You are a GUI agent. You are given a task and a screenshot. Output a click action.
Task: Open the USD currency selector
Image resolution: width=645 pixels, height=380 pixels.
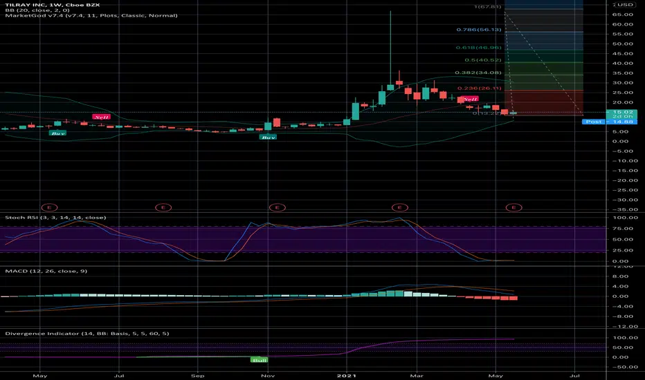click(x=624, y=5)
